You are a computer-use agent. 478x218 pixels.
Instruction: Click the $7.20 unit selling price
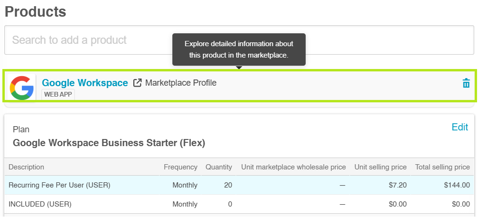398,185
